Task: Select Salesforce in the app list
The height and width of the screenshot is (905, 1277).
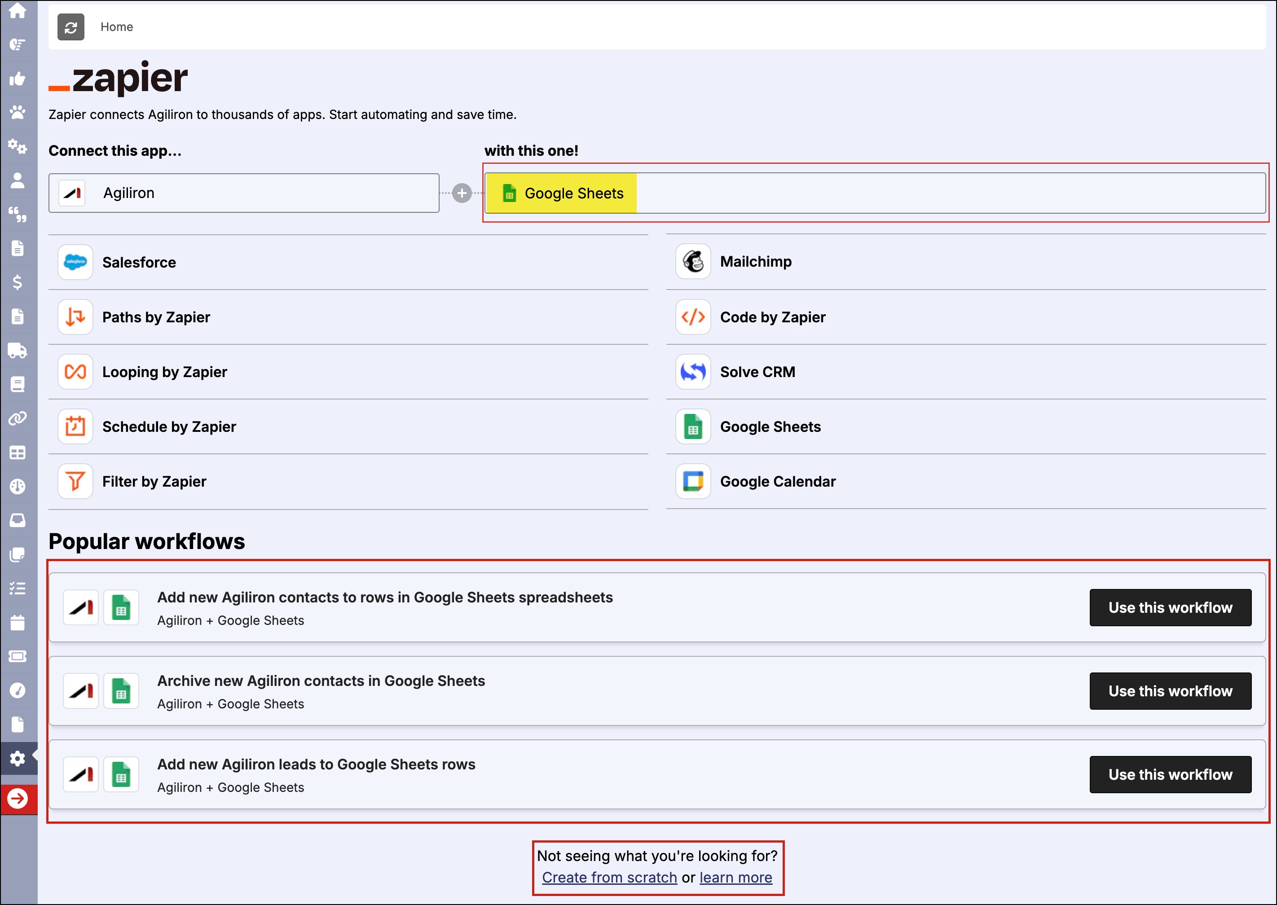Action: point(139,263)
